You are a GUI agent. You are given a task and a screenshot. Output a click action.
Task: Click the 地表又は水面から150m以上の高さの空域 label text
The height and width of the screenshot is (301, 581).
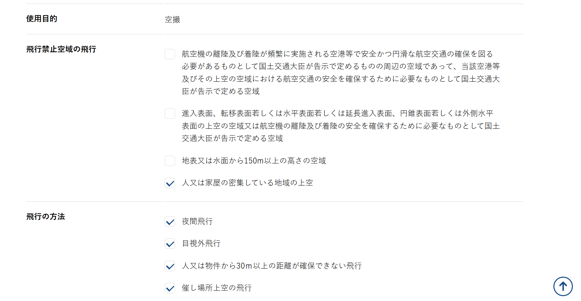click(254, 161)
